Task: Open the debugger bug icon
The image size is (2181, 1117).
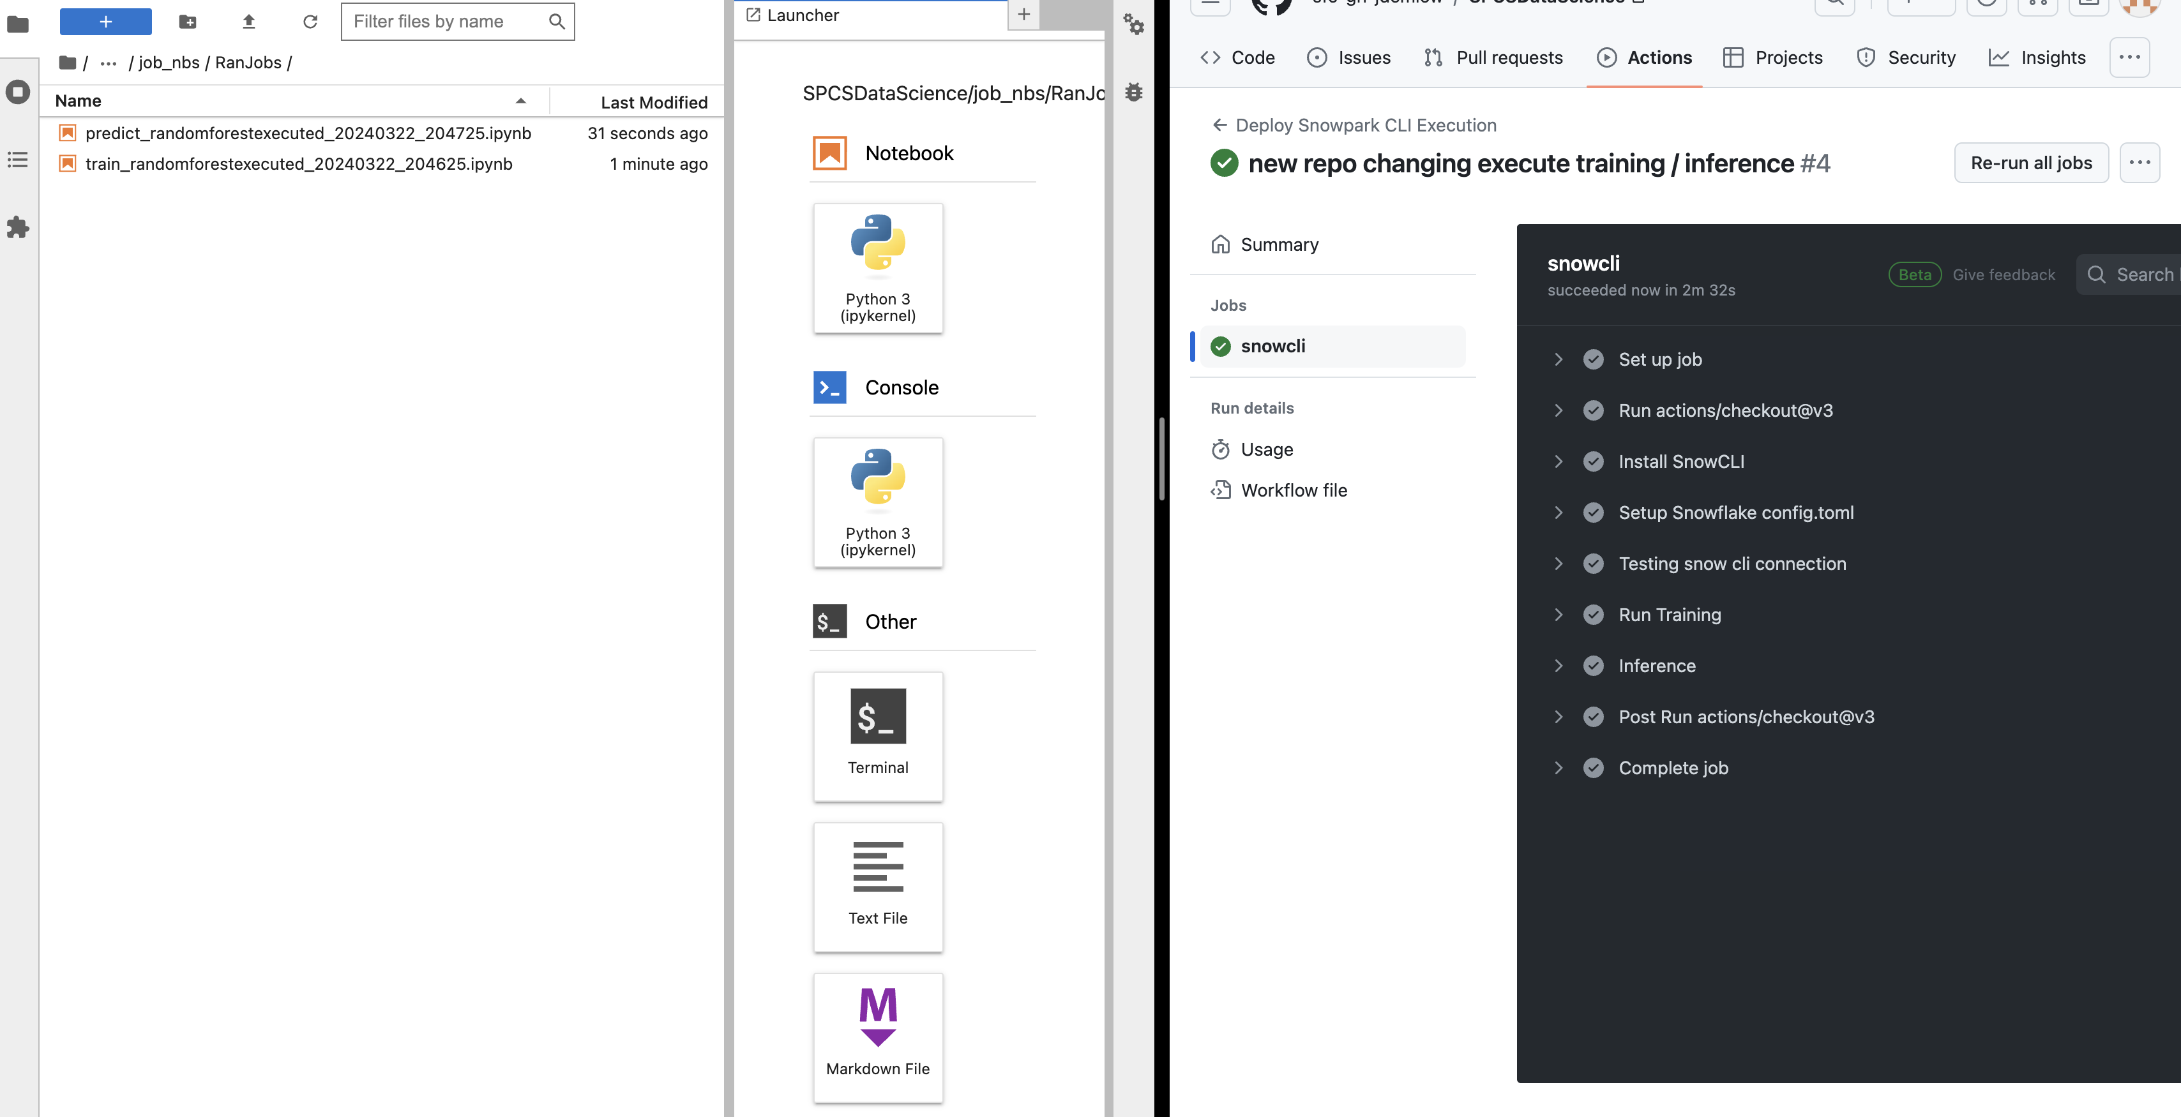Action: click(1134, 91)
